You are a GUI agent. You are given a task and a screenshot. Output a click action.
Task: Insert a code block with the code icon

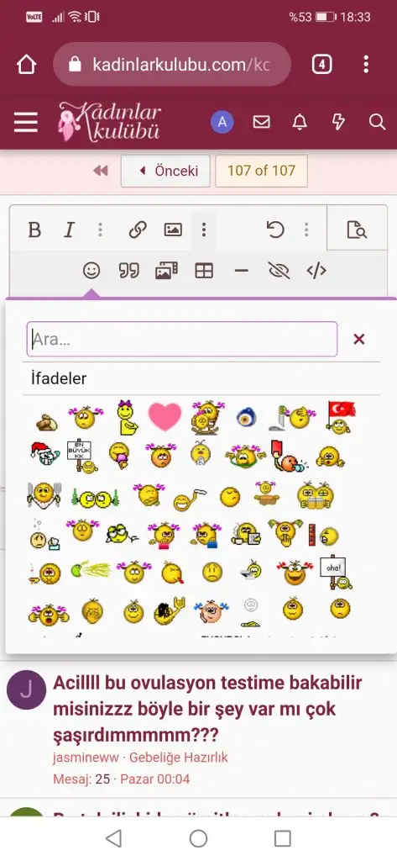click(x=316, y=270)
